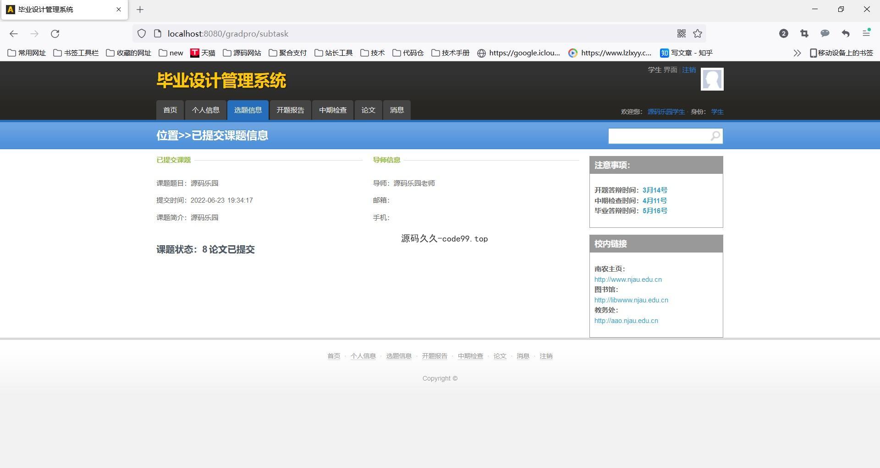Open the 源码网站 bookmarks folder

coord(242,53)
